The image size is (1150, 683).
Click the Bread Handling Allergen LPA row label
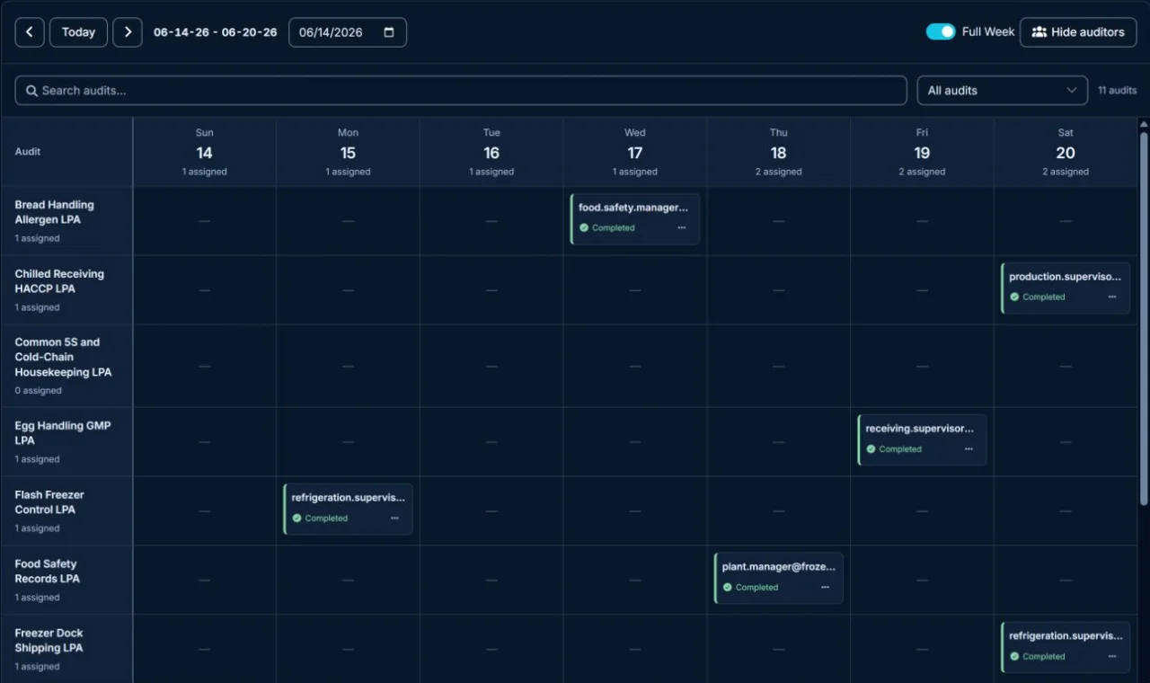point(55,212)
